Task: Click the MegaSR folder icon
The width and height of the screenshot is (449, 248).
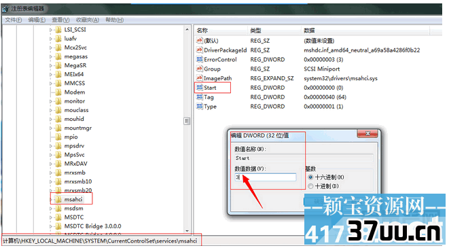Action: (x=58, y=66)
